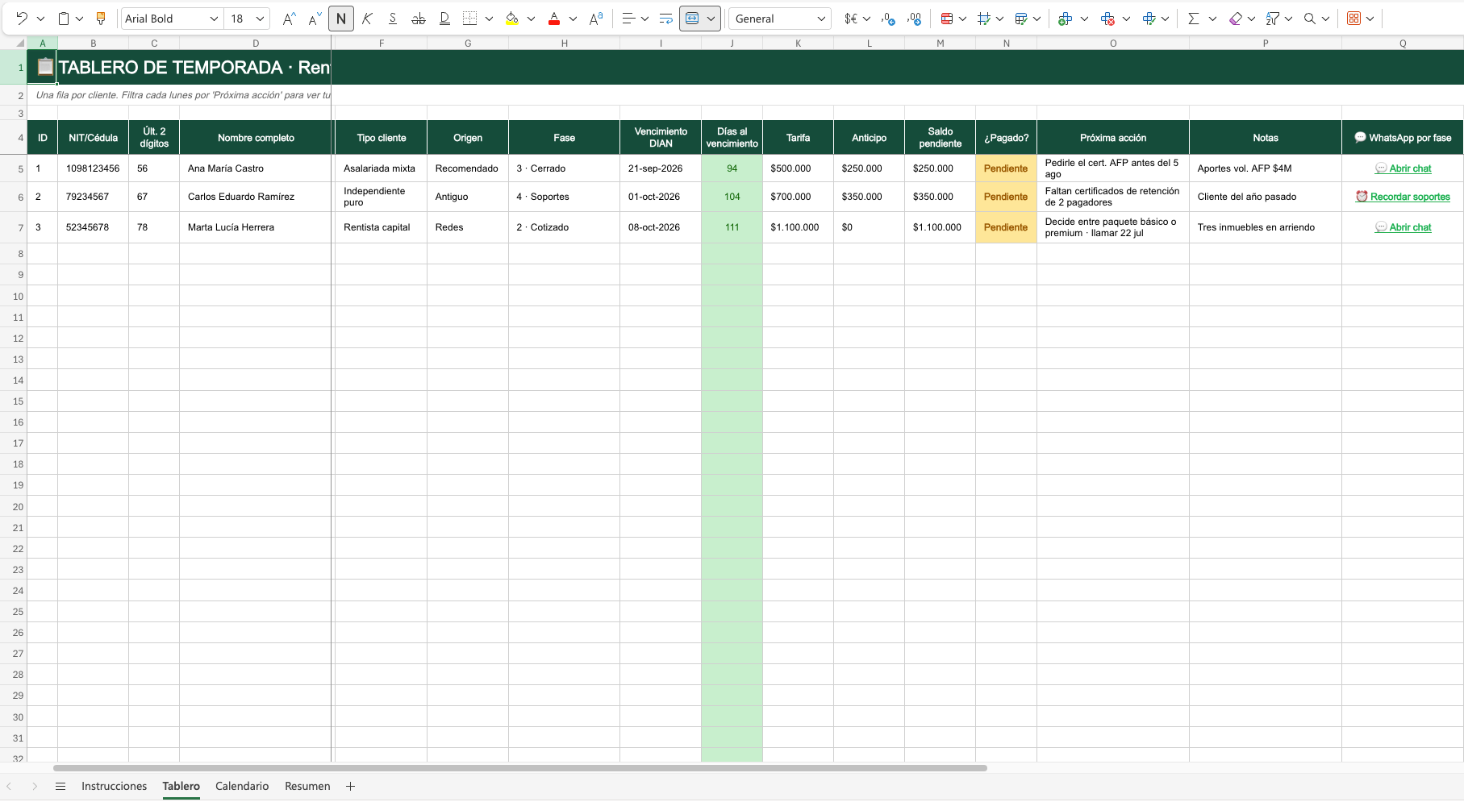Open Abrir chat link for Ana María Castro

click(1403, 168)
